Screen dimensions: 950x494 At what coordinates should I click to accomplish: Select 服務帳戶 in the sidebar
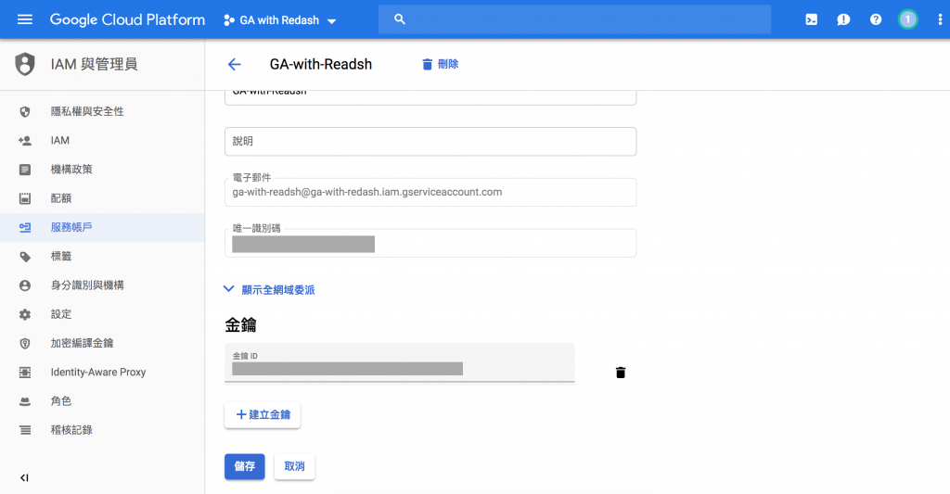click(x=102, y=228)
